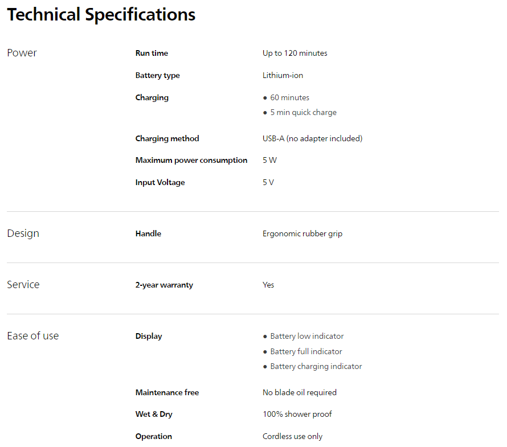Click the Run time spec label
The image size is (507, 447).
point(152,54)
